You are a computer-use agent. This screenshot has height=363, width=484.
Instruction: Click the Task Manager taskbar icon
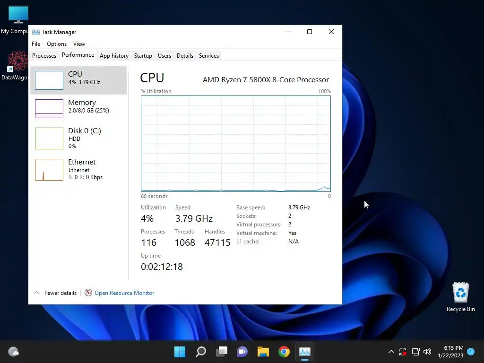(x=305, y=352)
